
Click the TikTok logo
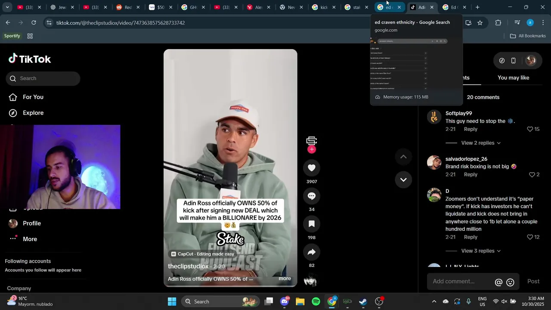(30, 59)
